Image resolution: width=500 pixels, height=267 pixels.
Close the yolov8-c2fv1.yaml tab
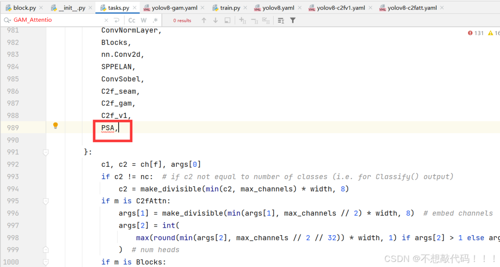coord(370,8)
